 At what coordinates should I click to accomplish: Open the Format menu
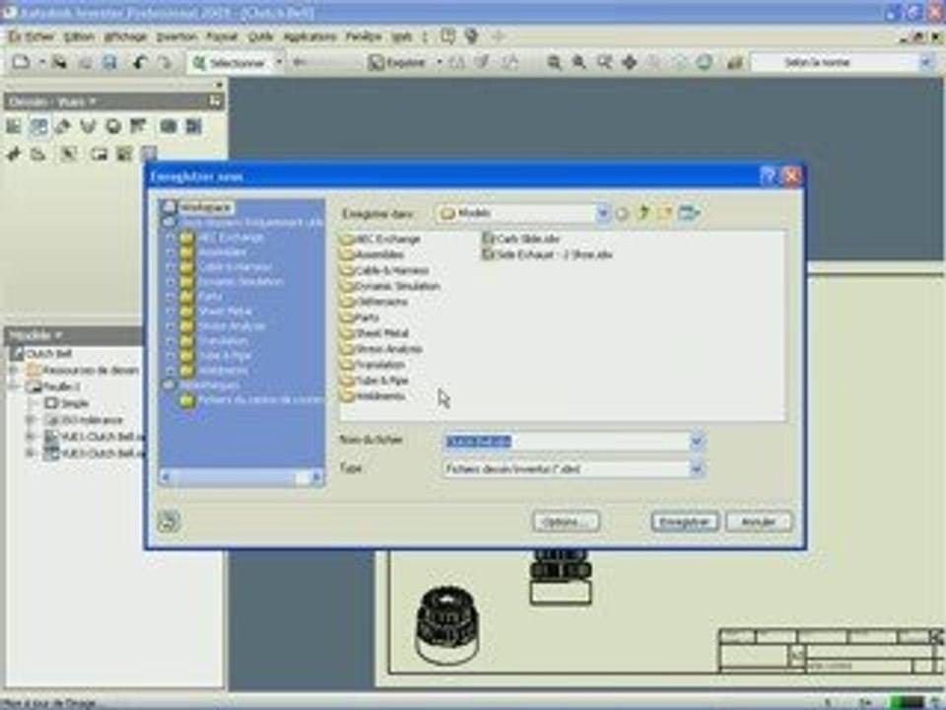[222, 36]
